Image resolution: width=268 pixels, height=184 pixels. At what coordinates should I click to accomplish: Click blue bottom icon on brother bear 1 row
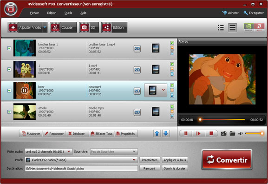pos(172,53)
